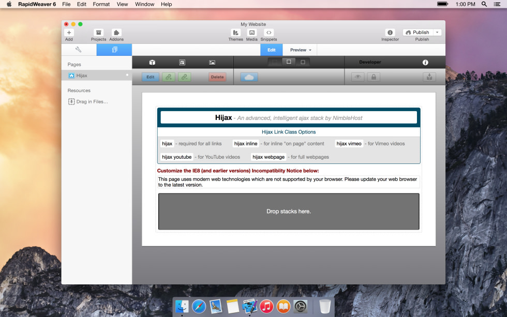Click the 'Drop stacks here' area
The image size is (507, 317).
(289, 212)
